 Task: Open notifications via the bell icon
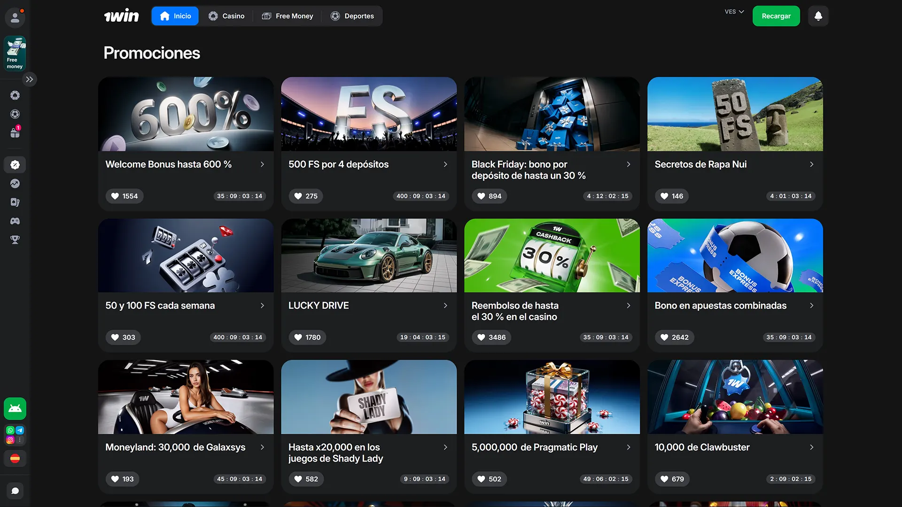click(818, 15)
